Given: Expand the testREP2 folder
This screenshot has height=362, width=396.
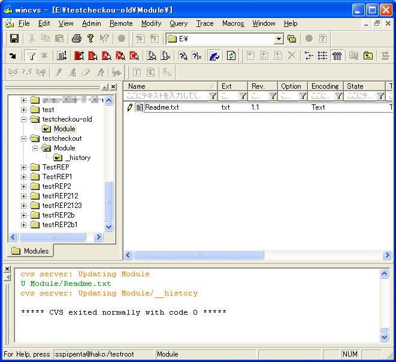Looking at the screenshot, I should click(x=23, y=186).
